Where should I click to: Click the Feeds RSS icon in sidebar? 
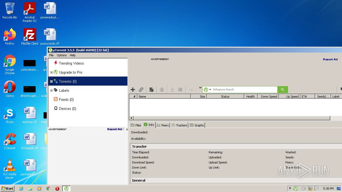pyautogui.click(x=56, y=99)
